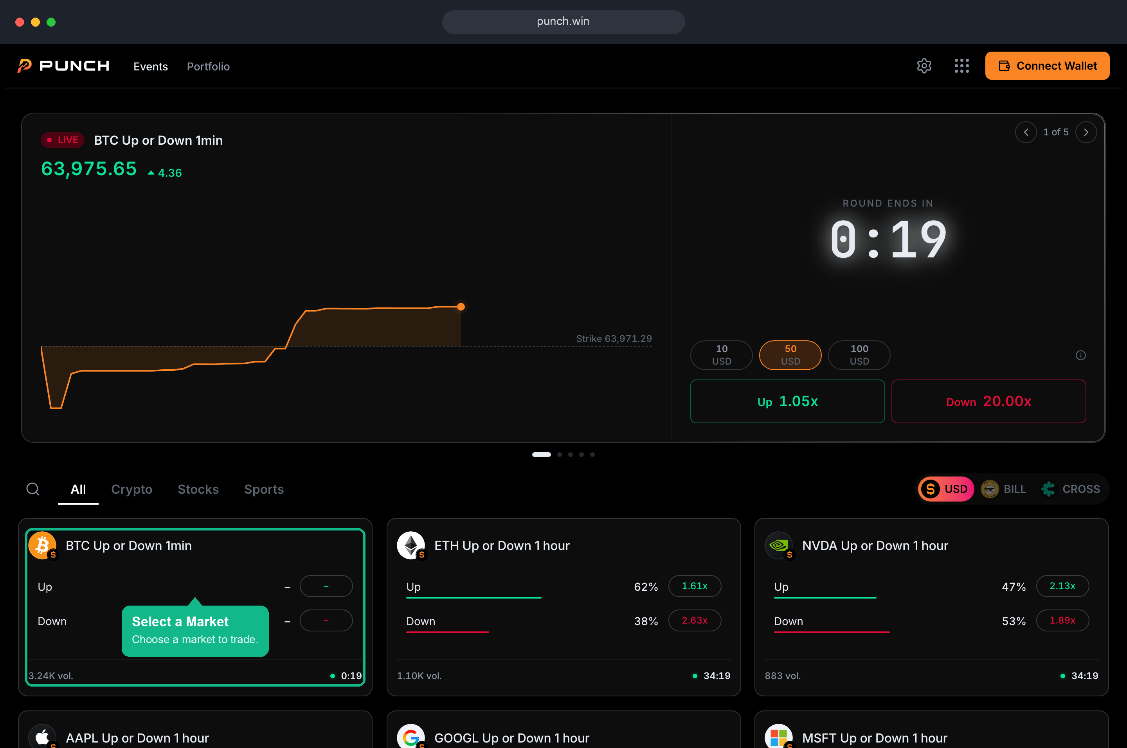Click the NVIDIA logo icon
1127x748 pixels.
point(779,545)
